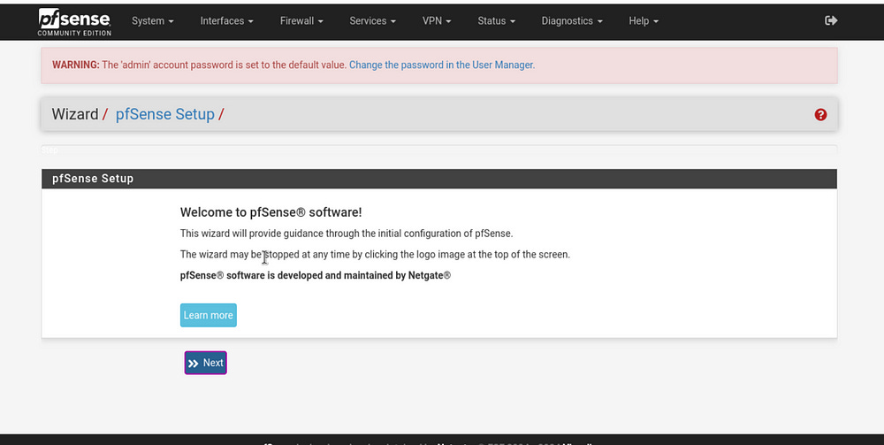
Task: Open the Diagnostics menu
Action: pyautogui.click(x=572, y=21)
